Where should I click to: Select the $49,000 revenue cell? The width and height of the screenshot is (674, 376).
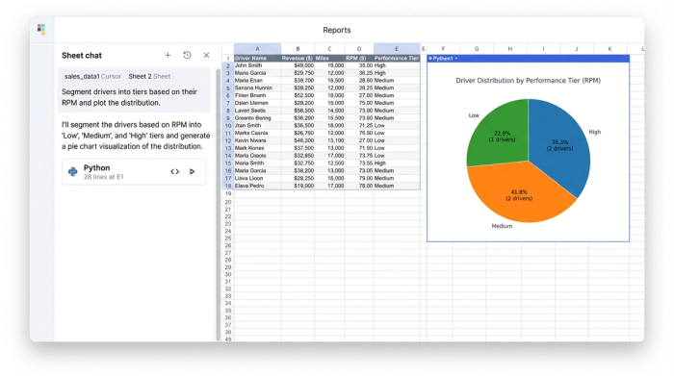coord(298,65)
